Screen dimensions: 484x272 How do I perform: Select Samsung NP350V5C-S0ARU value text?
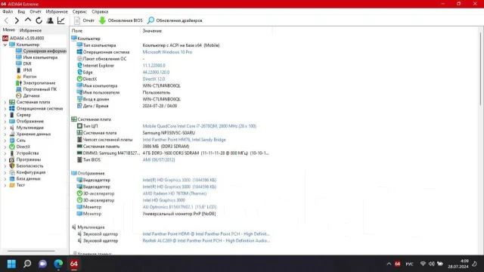[x=169, y=133]
